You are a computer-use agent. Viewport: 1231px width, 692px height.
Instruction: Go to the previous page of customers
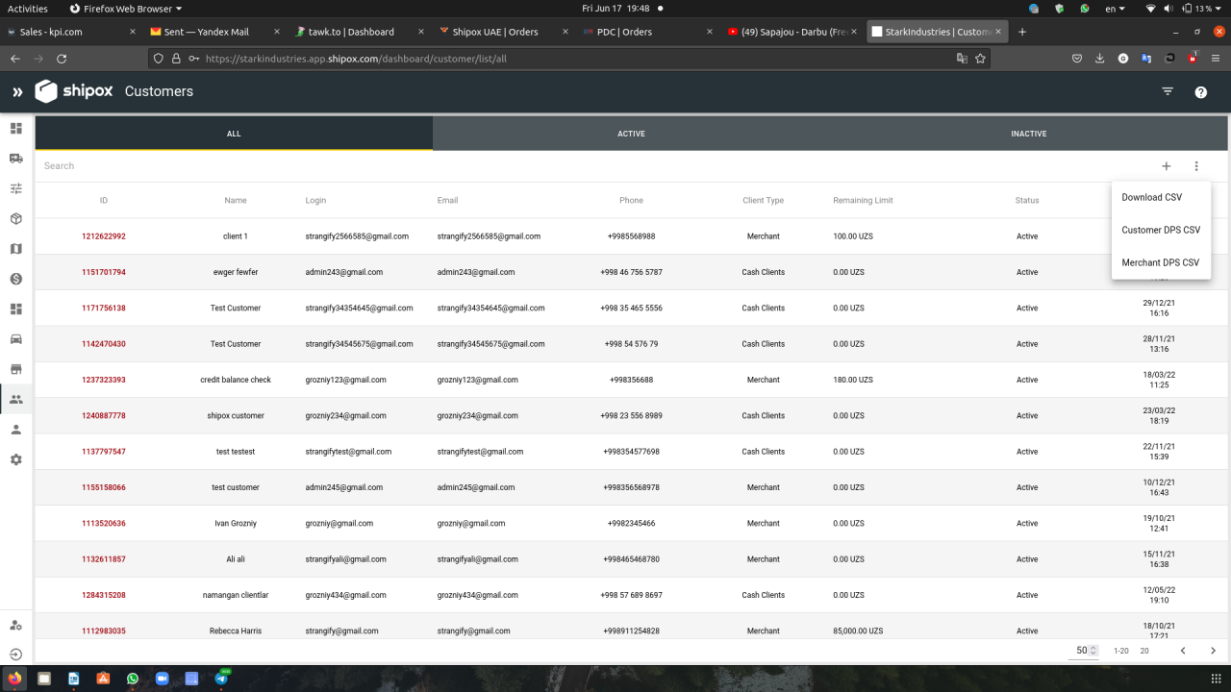(x=1183, y=651)
